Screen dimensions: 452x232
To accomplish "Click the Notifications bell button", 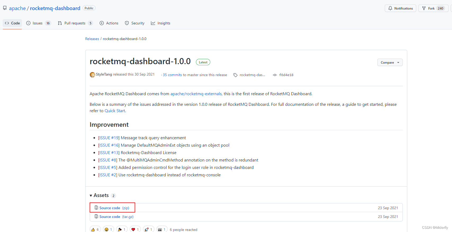I will 400,8.
